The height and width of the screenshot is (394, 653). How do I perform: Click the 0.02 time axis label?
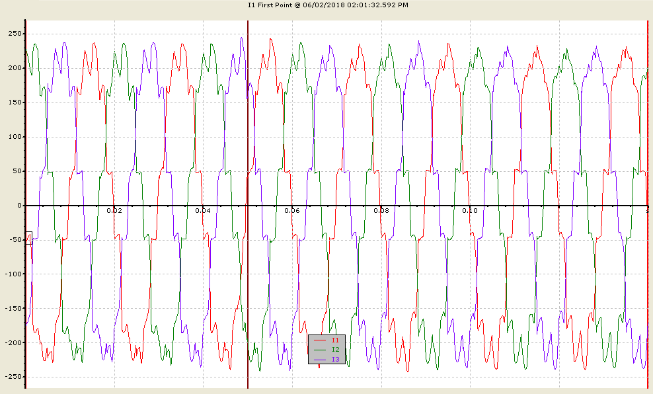(x=114, y=211)
